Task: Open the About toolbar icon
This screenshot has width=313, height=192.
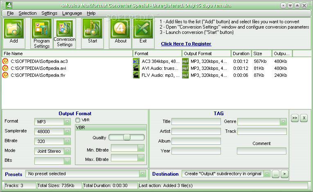Action: coord(120,29)
